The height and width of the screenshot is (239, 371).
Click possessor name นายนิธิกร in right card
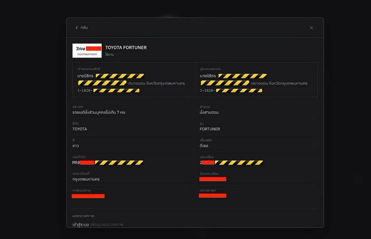(x=208, y=76)
